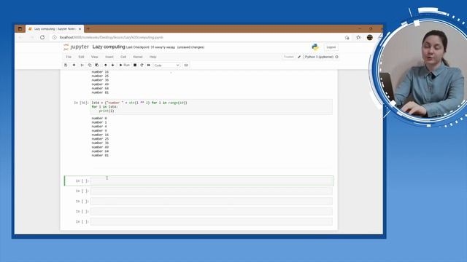The height and width of the screenshot is (262, 467).
Task: Restart kernel and run all cells icon
Action: (x=149, y=65)
